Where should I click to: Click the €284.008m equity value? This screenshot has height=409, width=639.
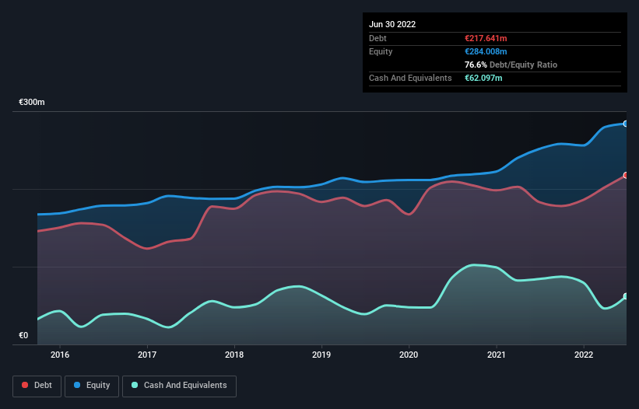tap(486, 51)
